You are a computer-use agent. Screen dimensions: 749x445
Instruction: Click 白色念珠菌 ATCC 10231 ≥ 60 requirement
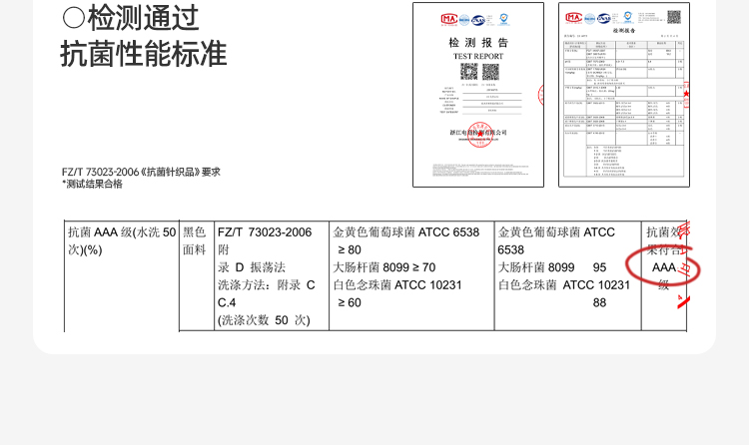[397, 293]
